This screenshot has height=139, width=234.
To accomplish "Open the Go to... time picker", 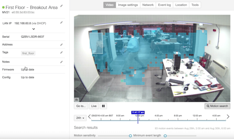I will (81, 106).
